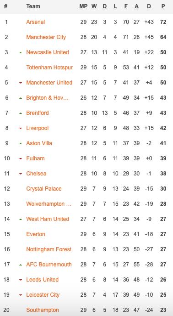The height and width of the screenshot is (316, 173).
Task: Select the Crystal Palace team link
Action: tap(44, 189)
